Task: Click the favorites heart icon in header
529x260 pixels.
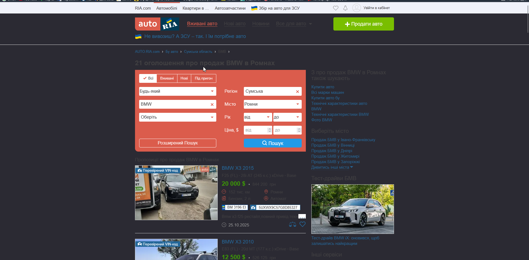Action: click(x=335, y=8)
